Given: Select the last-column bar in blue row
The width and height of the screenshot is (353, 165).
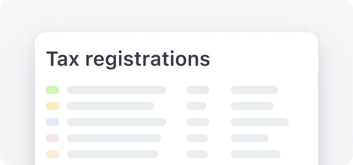Looking at the screenshot, I should point(259,122).
